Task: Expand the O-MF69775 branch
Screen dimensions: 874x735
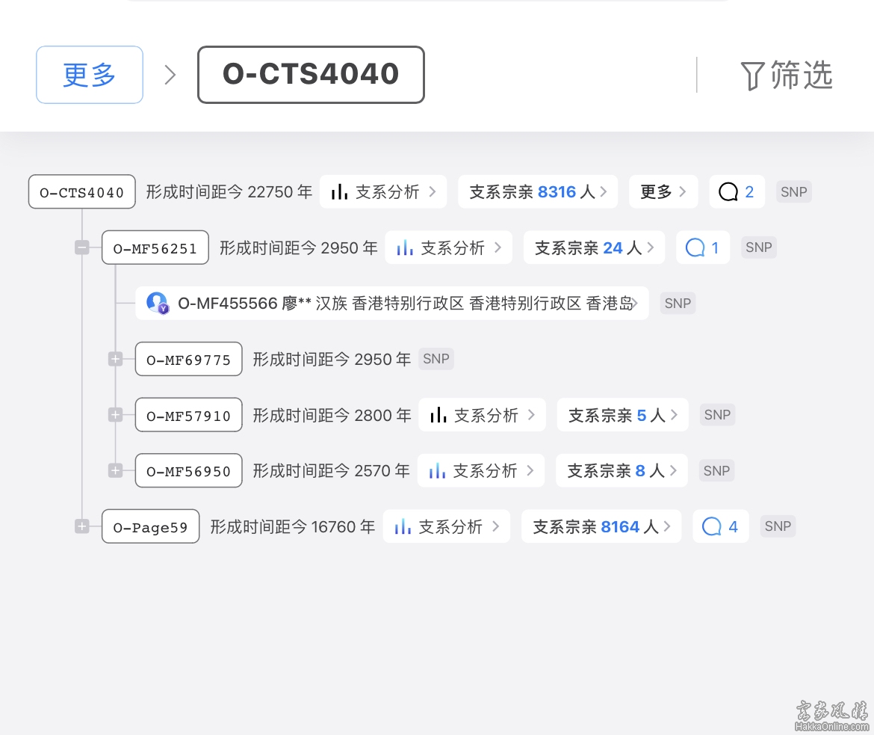Action: pyautogui.click(x=115, y=360)
